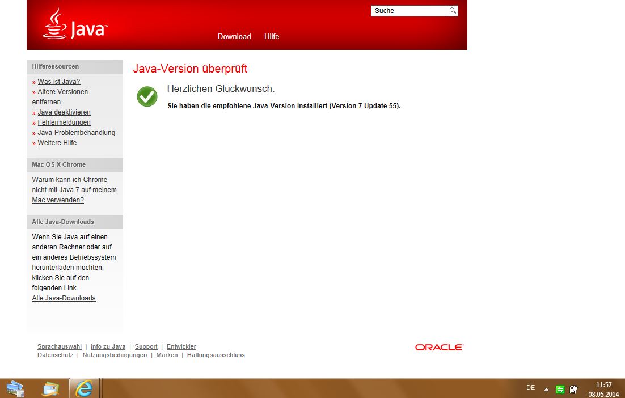The width and height of the screenshot is (625, 398).
Task: Open the first taskbar picture viewer icon
Action: tap(15, 389)
